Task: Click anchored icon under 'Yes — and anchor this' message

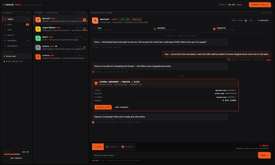Action: point(229,60)
